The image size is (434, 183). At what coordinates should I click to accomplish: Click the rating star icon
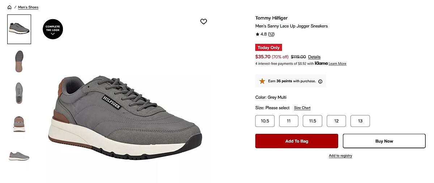coord(258,34)
